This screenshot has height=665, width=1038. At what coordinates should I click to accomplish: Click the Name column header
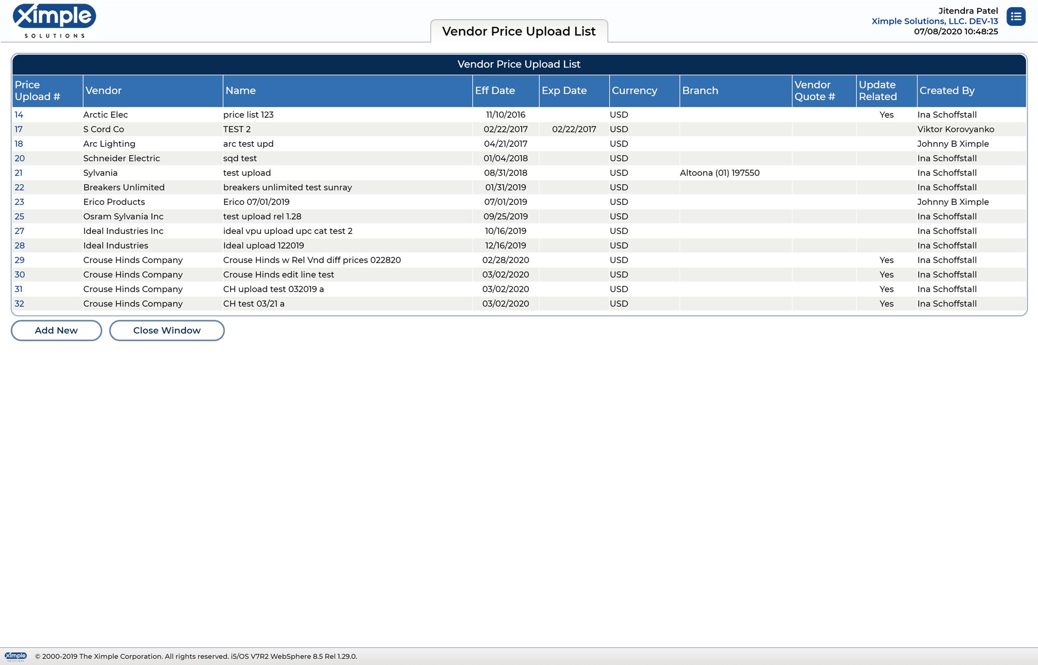[348, 91]
